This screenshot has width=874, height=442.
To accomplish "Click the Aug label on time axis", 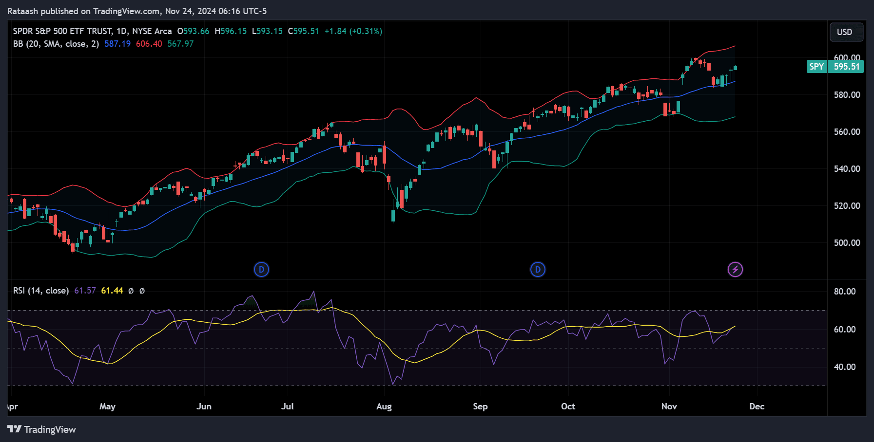I will 384,406.
